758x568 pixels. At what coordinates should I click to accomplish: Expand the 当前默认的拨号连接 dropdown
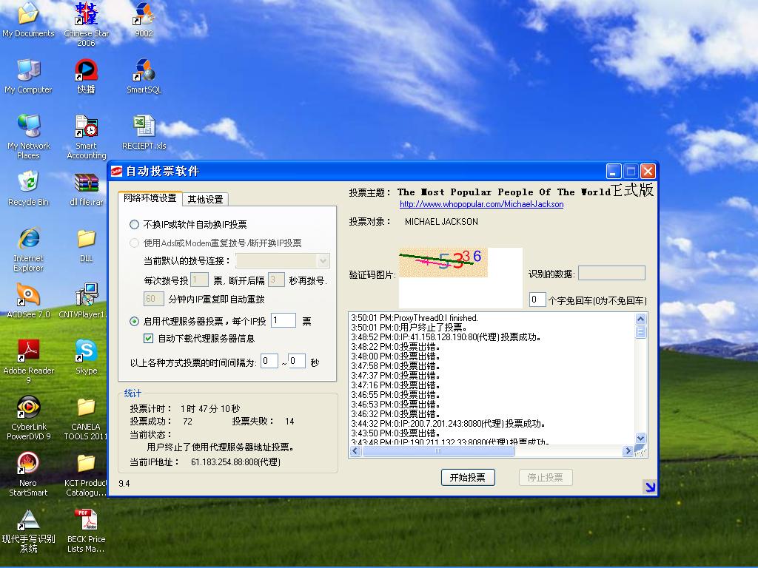coord(323,261)
